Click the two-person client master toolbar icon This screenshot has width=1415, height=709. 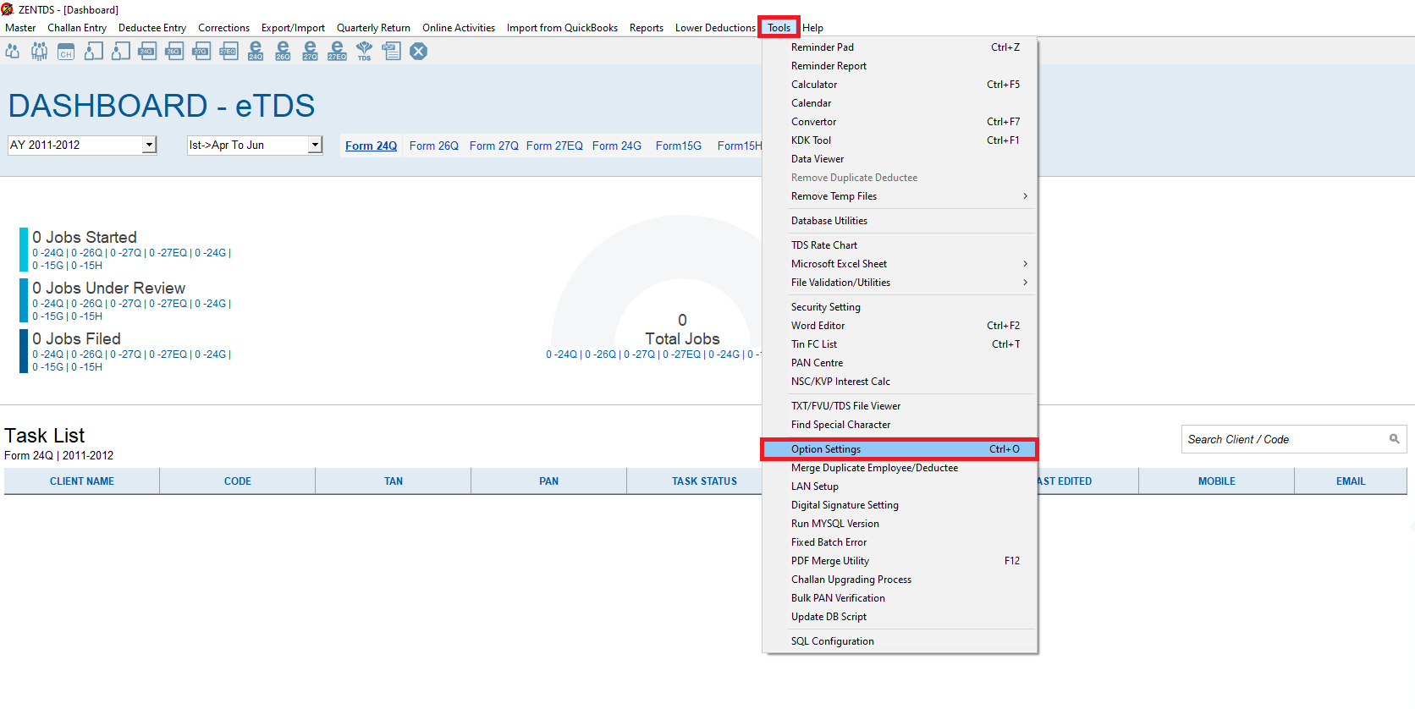(13, 52)
